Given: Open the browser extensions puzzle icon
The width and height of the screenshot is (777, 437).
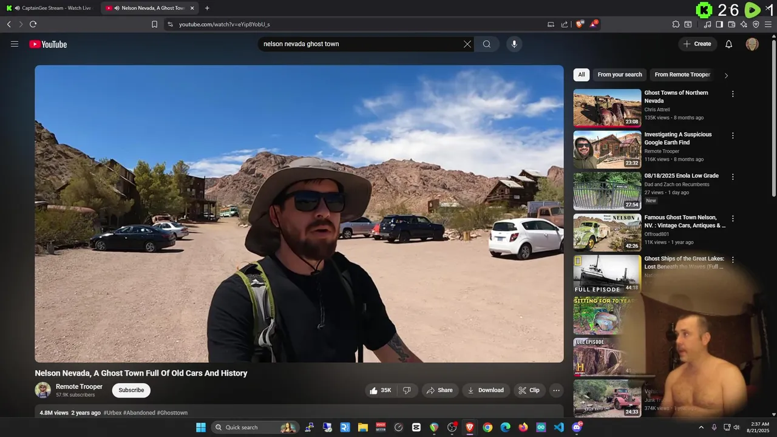Looking at the screenshot, I should coord(676,24).
